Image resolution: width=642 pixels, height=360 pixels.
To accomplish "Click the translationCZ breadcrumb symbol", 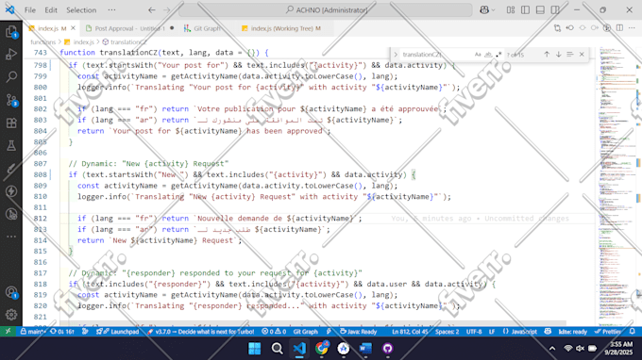I will click(124, 41).
